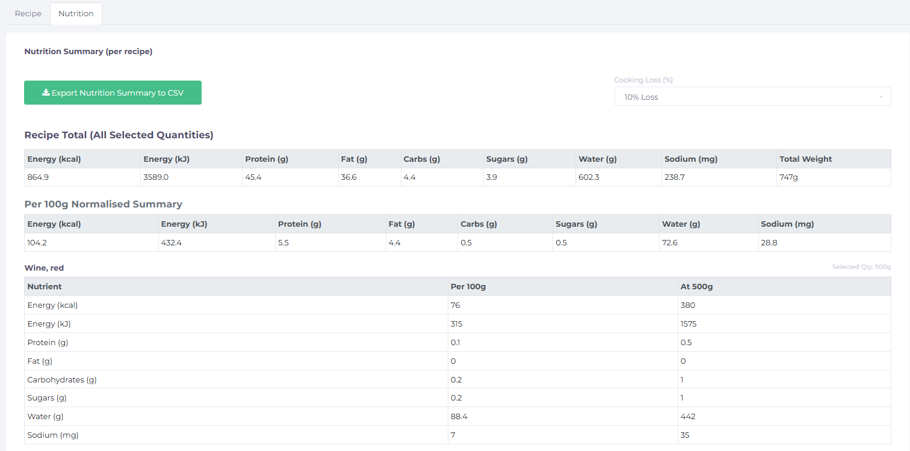Open the Nutrition tab
The image size is (910, 451).
(76, 13)
